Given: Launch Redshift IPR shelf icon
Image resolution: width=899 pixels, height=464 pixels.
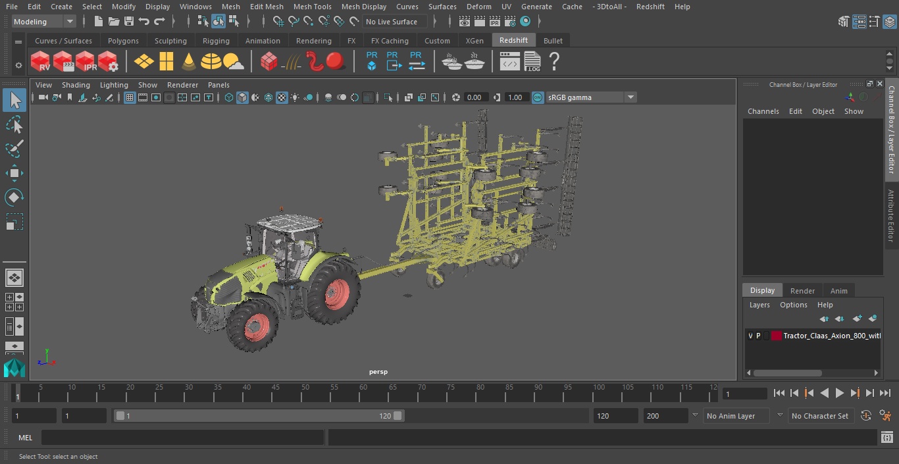Looking at the screenshot, I should point(86,62).
